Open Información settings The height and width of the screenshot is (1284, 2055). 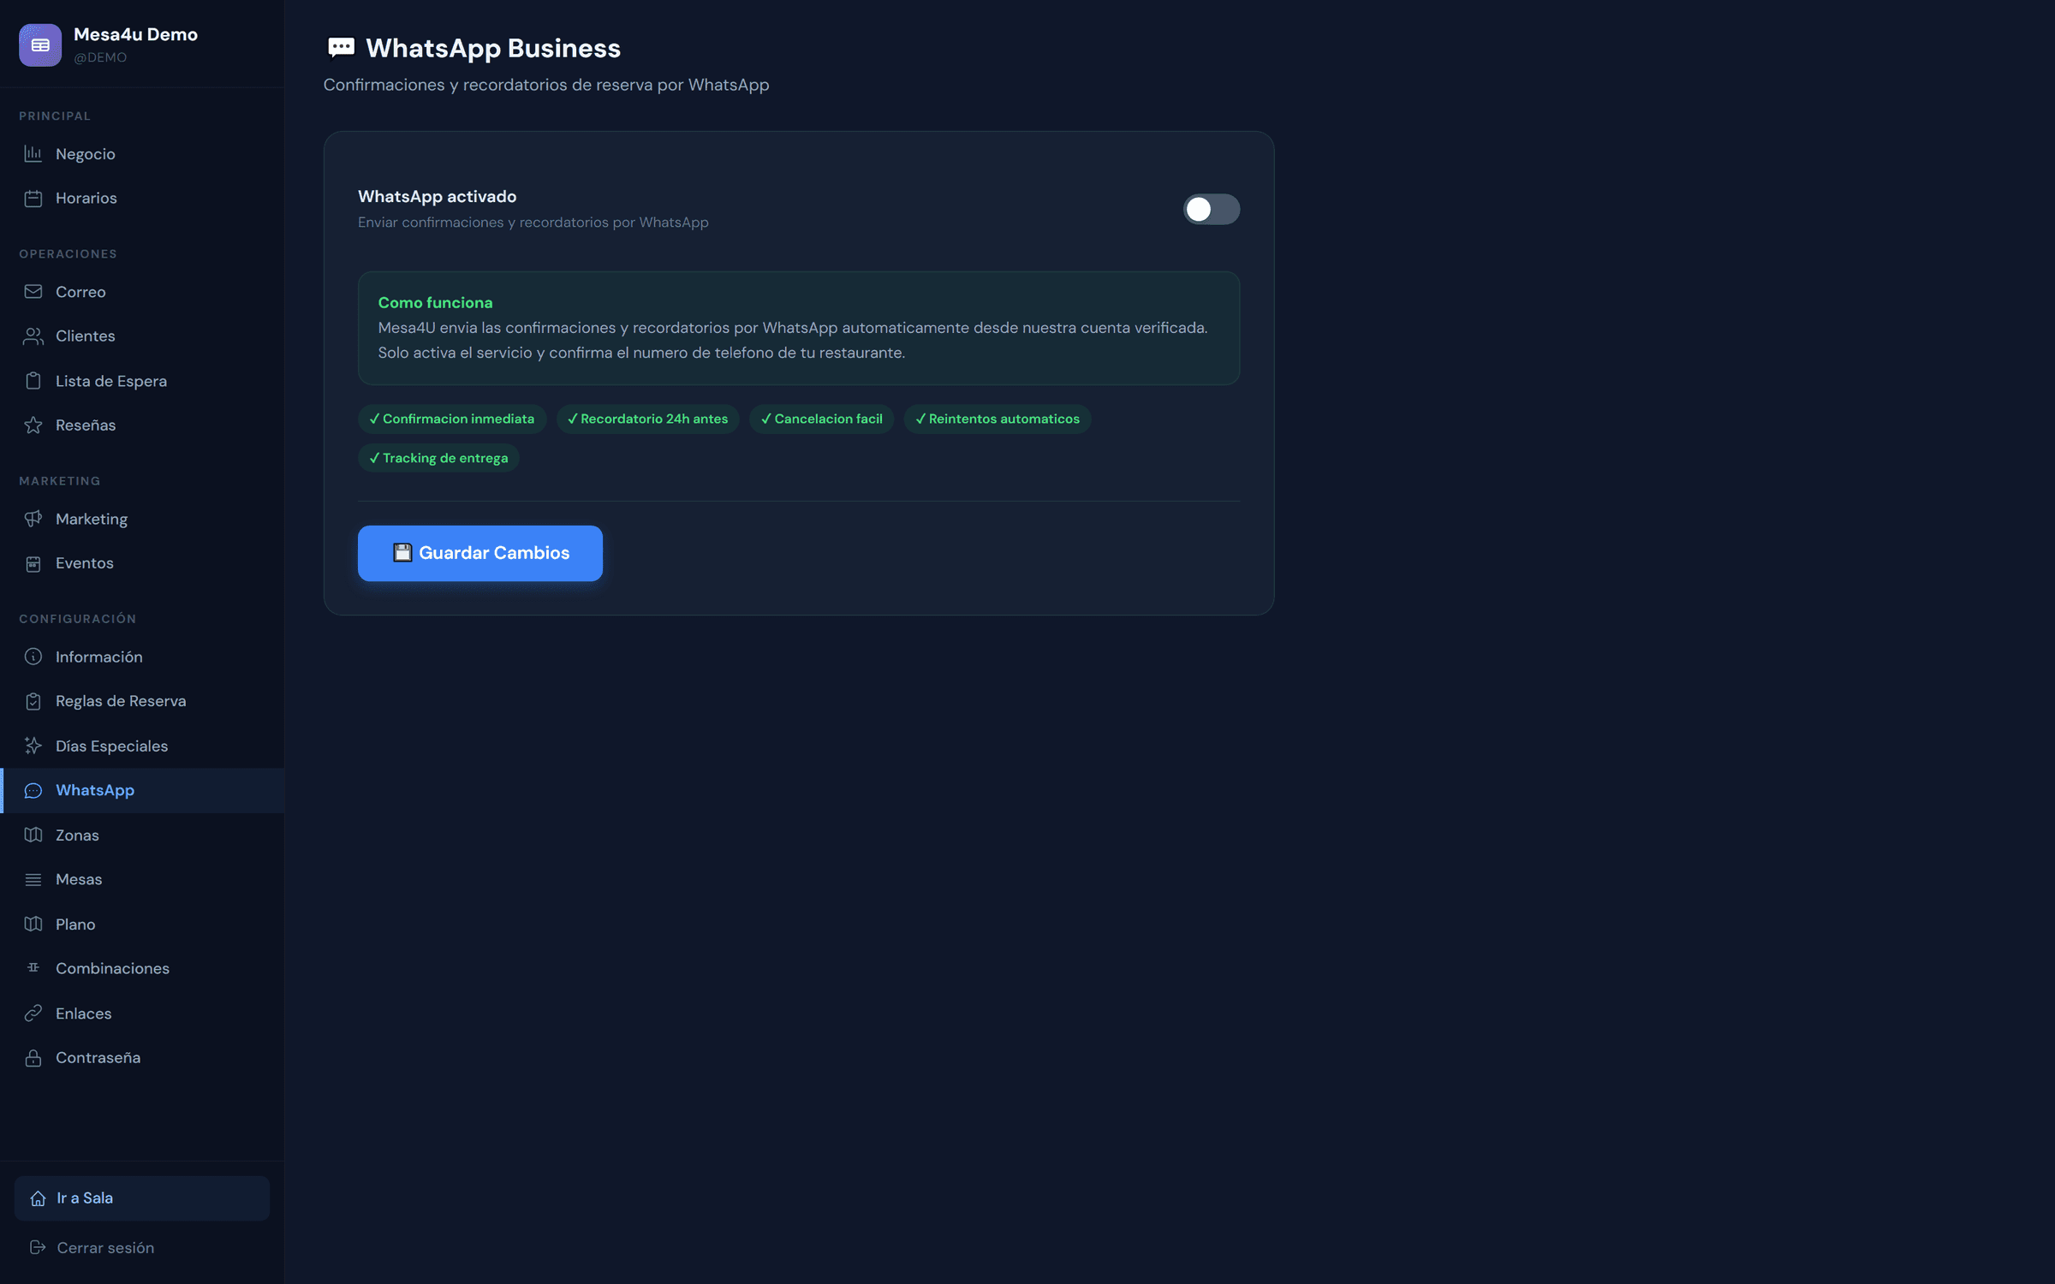click(x=142, y=657)
